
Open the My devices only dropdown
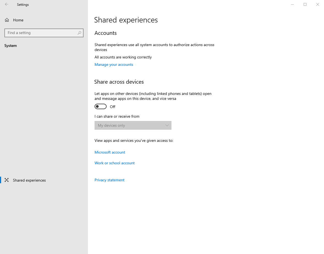133,125
